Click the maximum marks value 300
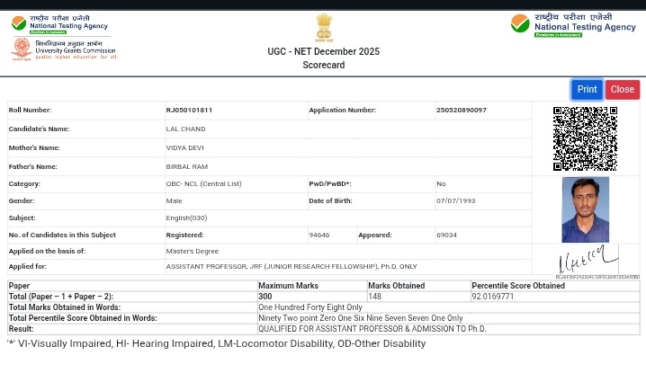This screenshot has width=646, height=382. tap(265, 297)
